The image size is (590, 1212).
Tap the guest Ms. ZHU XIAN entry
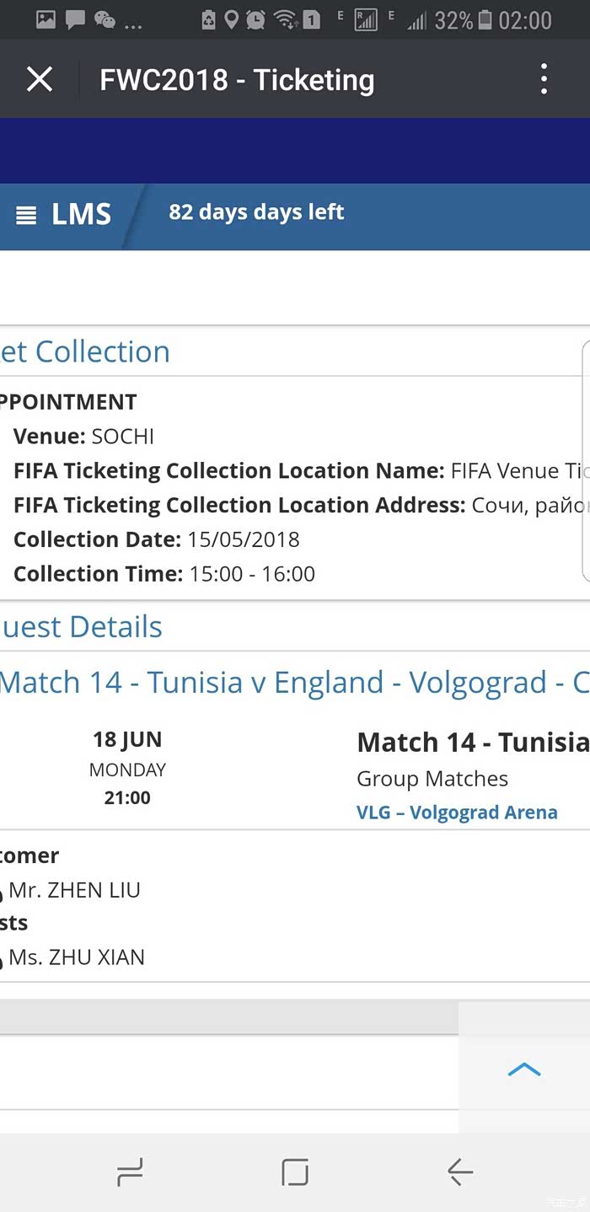pyautogui.click(x=77, y=957)
